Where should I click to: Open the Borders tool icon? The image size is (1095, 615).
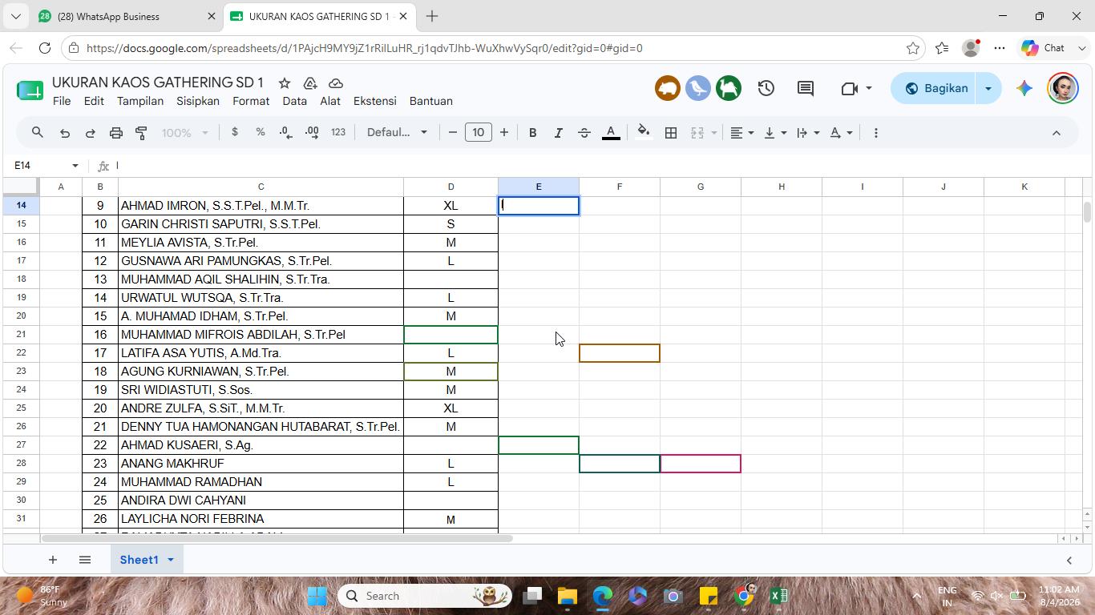(x=671, y=133)
